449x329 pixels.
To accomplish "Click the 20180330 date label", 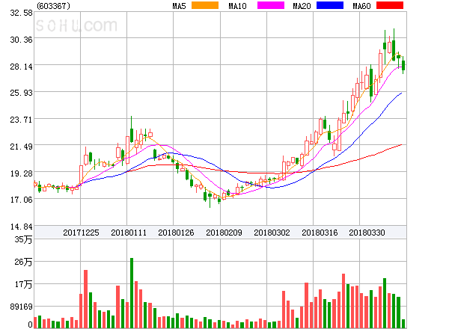I will coord(367,233).
